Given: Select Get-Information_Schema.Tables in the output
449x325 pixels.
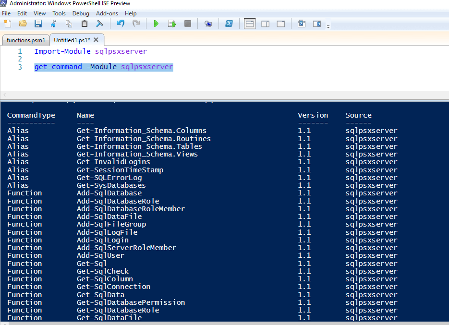Looking at the screenshot, I should pyautogui.click(x=139, y=146).
